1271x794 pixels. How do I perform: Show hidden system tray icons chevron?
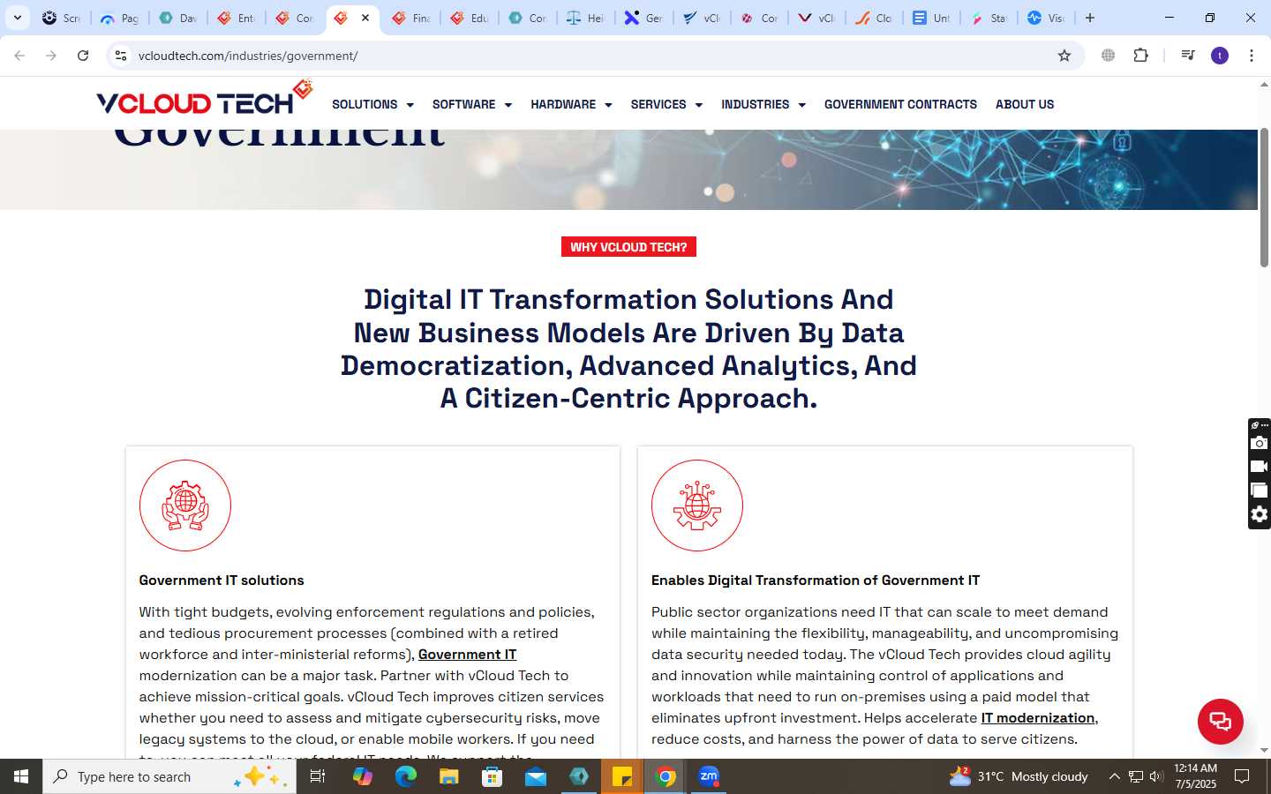point(1114,776)
